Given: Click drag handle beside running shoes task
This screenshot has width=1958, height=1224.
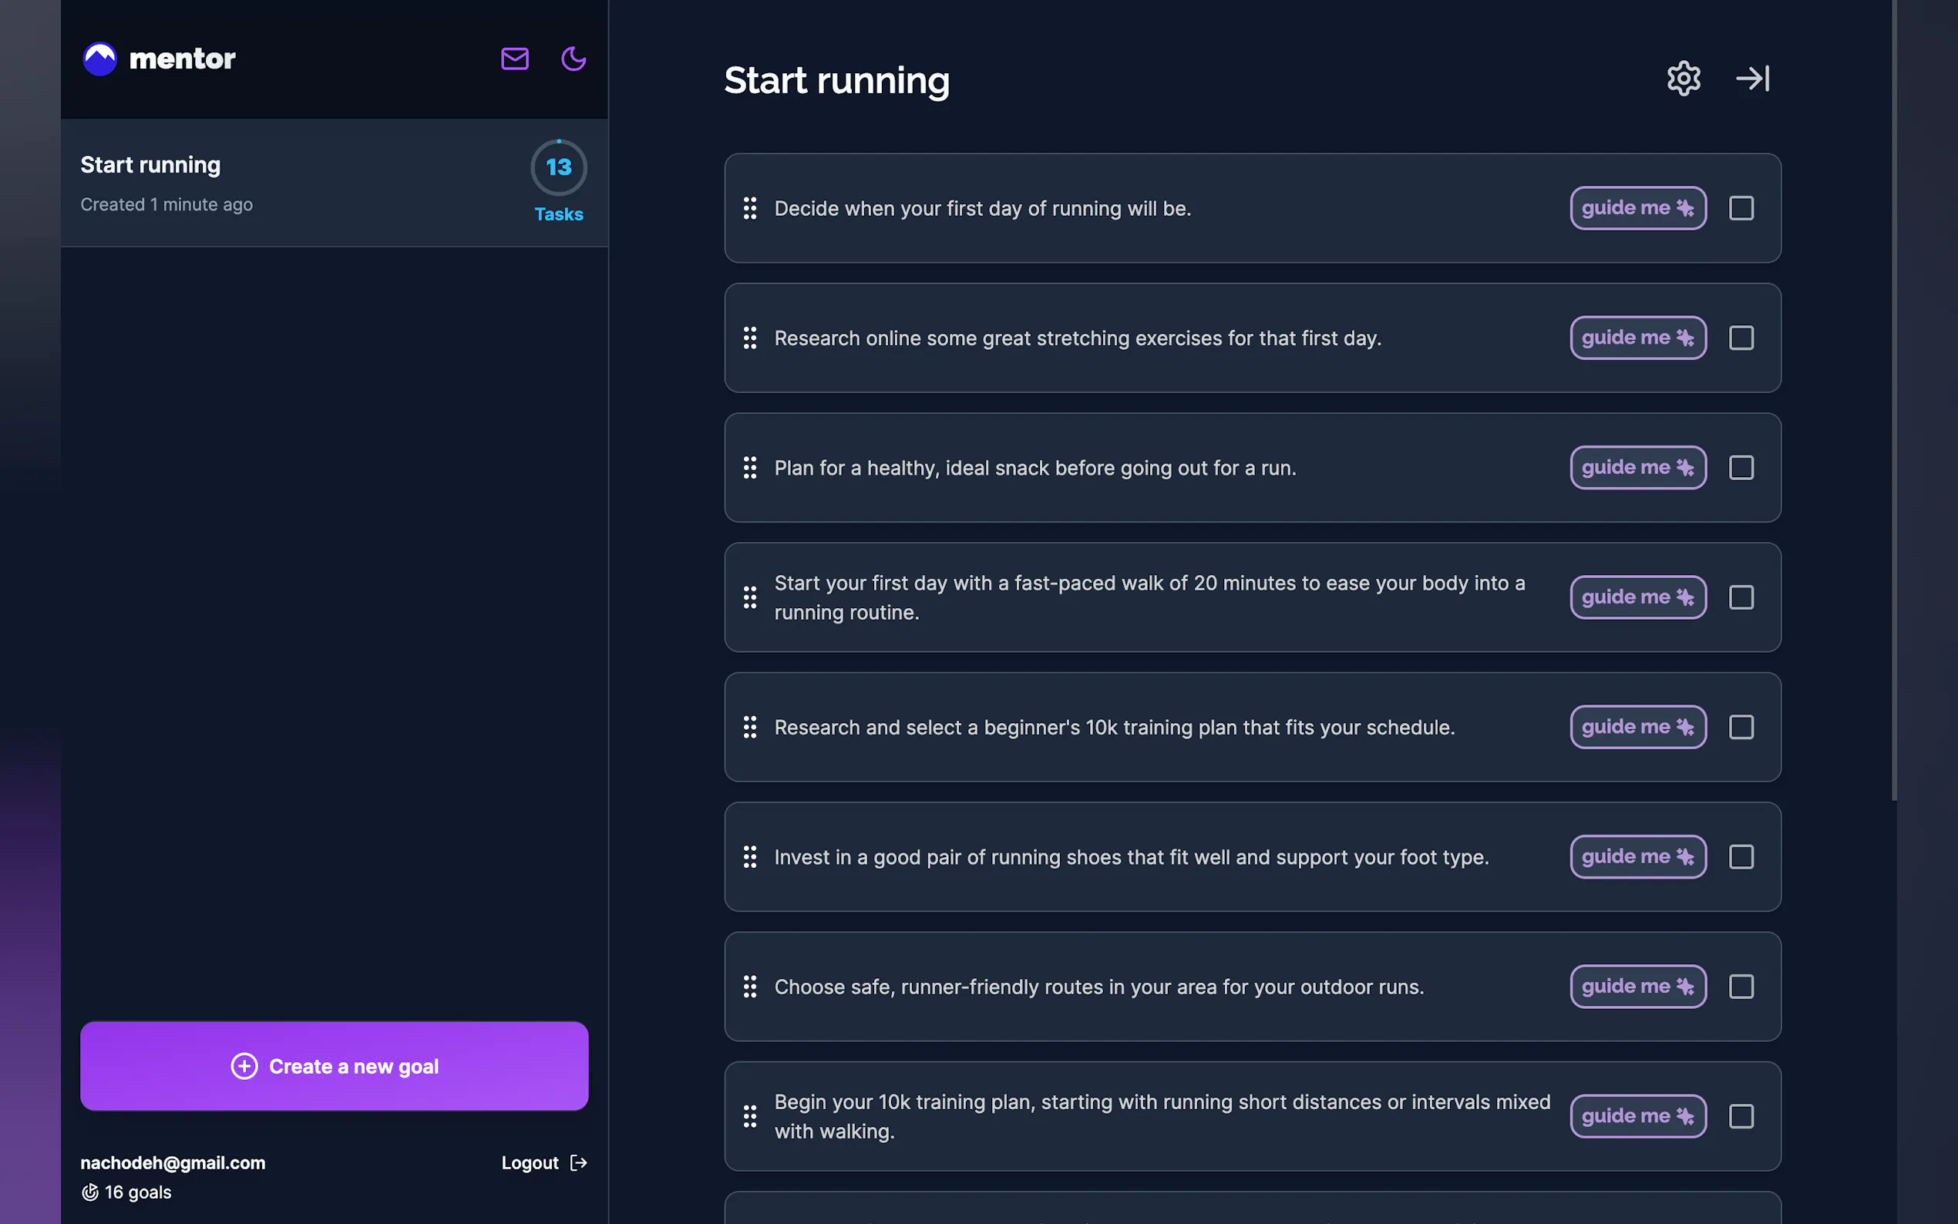Looking at the screenshot, I should (750, 856).
